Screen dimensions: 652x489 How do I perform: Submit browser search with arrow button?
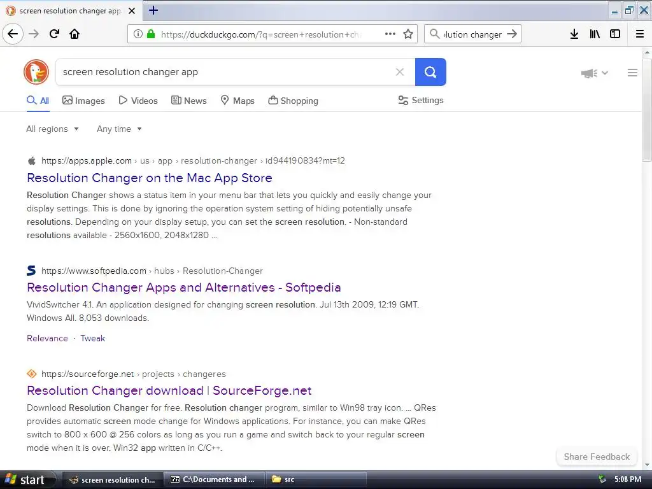pos(512,34)
